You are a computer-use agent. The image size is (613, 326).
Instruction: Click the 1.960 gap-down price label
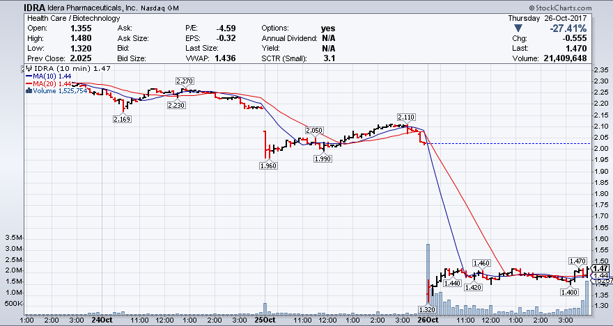267,165
